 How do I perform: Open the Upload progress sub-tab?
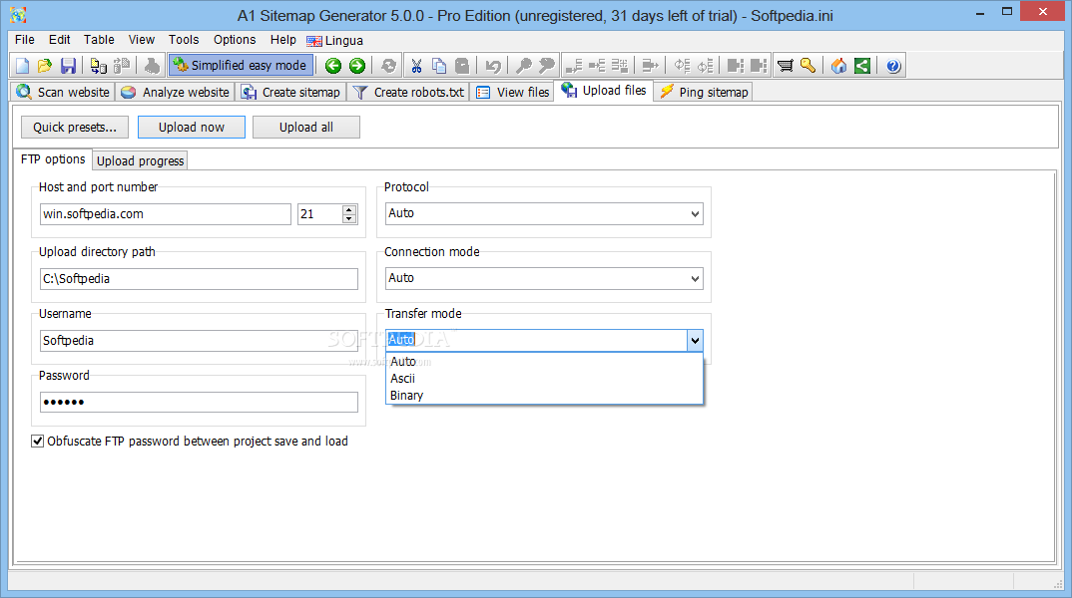point(140,161)
